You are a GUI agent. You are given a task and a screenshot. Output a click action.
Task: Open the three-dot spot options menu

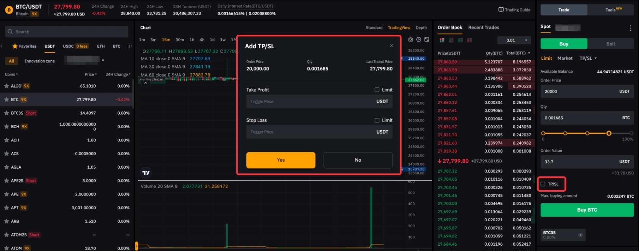pyautogui.click(x=630, y=28)
